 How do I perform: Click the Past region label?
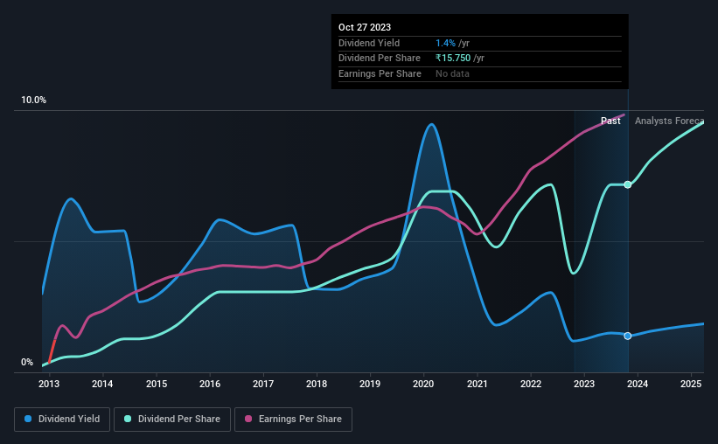610,121
